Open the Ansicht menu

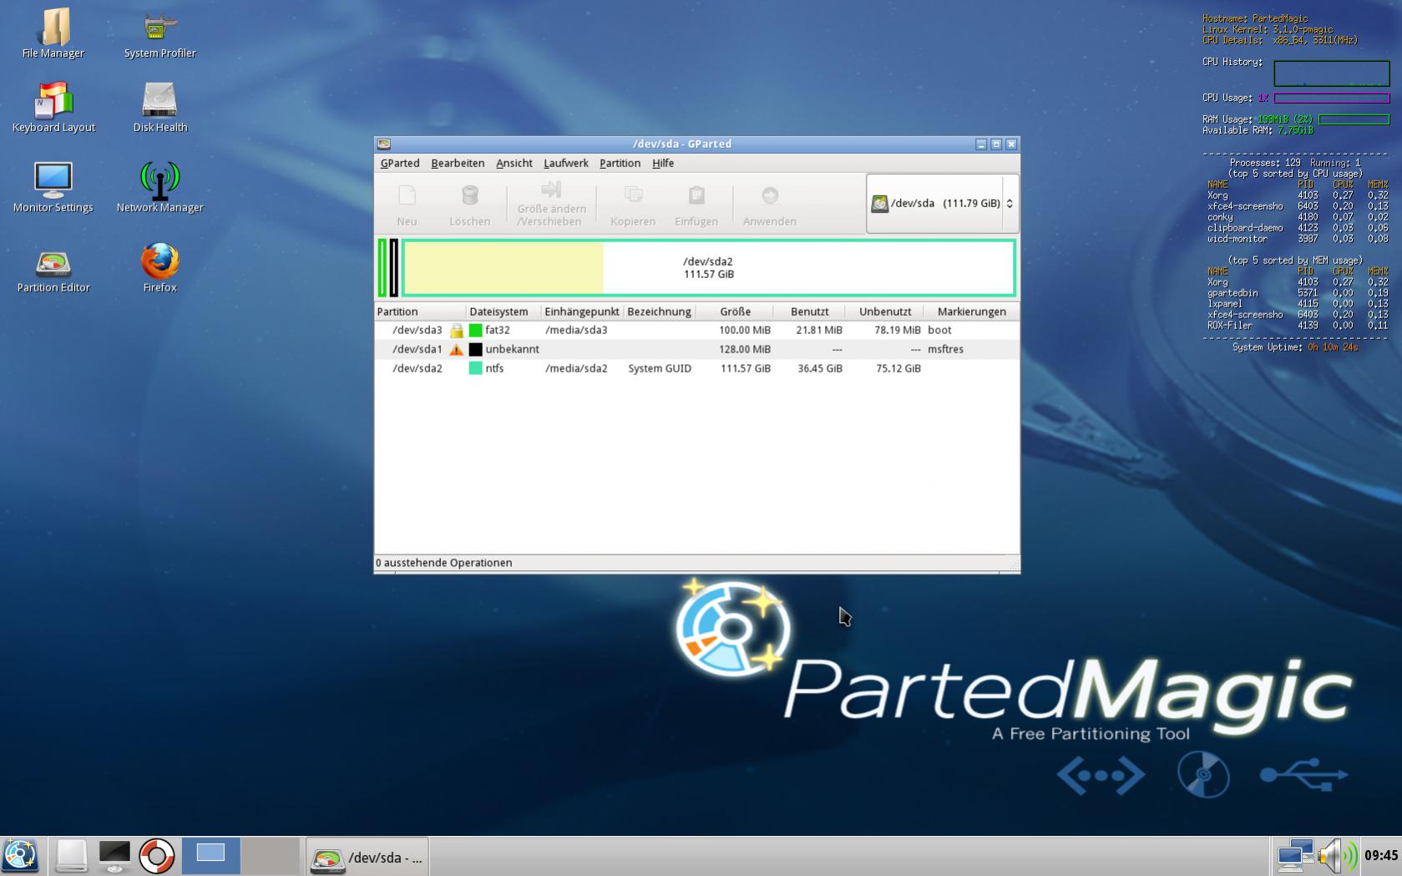click(x=514, y=163)
